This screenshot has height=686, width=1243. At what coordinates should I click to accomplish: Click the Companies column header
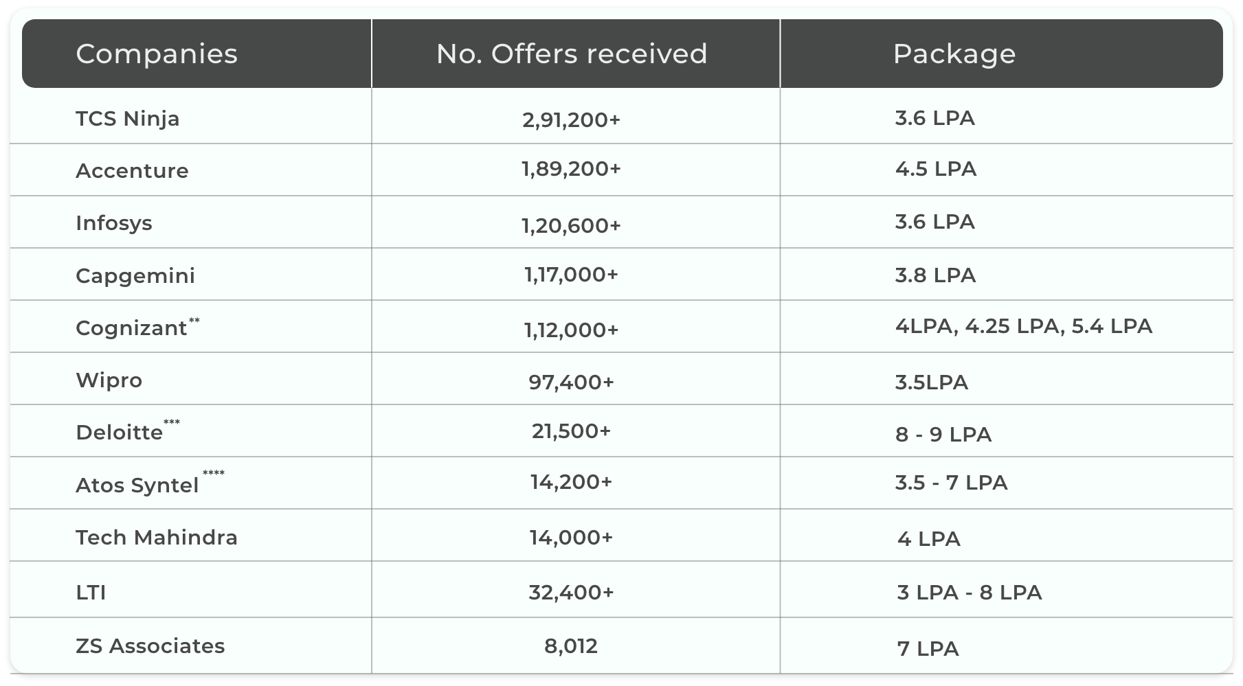coord(157,54)
